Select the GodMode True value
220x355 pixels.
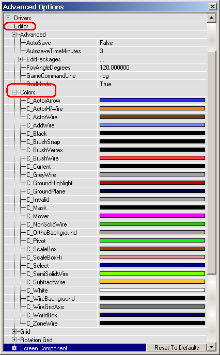(x=105, y=84)
